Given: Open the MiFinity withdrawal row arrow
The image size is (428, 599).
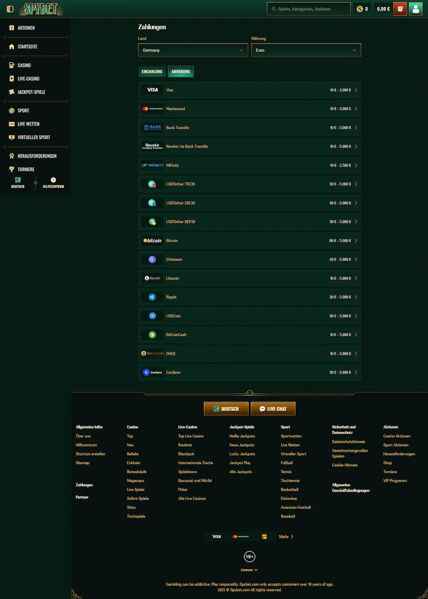Looking at the screenshot, I should pyautogui.click(x=356, y=165).
